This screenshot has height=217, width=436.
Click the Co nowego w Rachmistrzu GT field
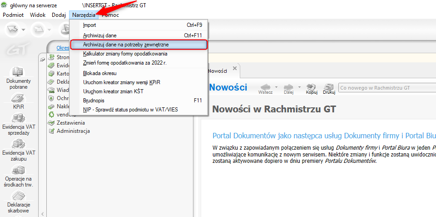(x=387, y=88)
